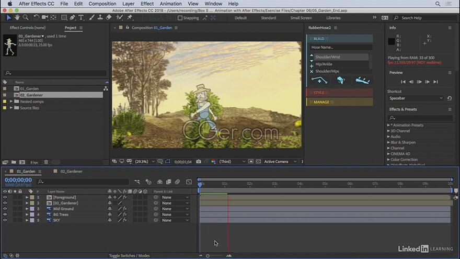Select the Eraser tool
This screenshot has width=460, height=259.
pos(109,18)
